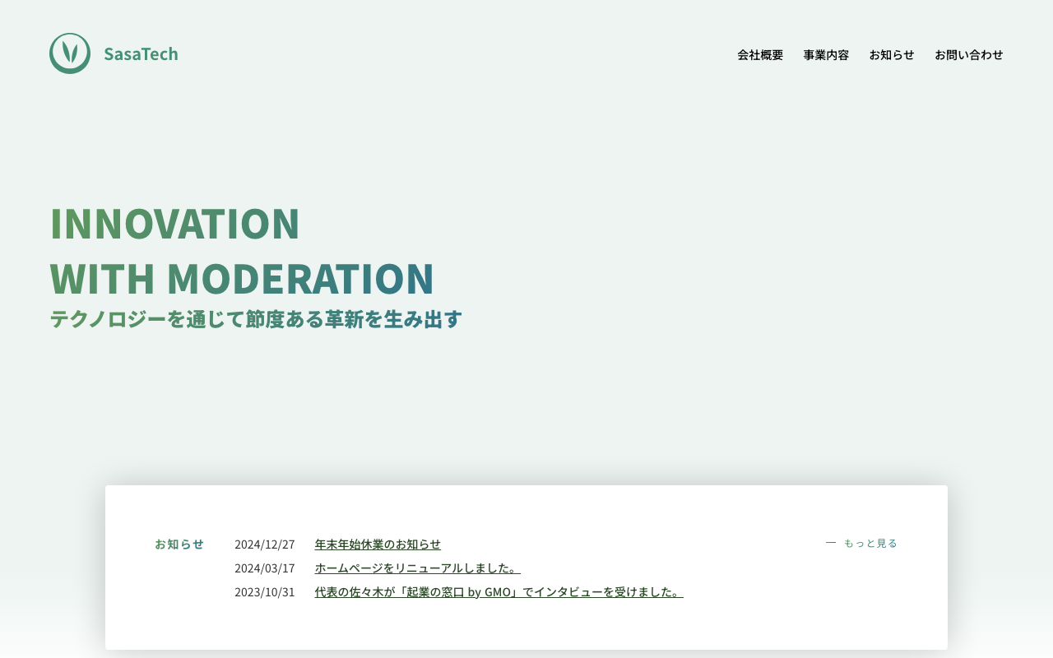Open ホームページをリニューアルしました news link

pos(417,568)
